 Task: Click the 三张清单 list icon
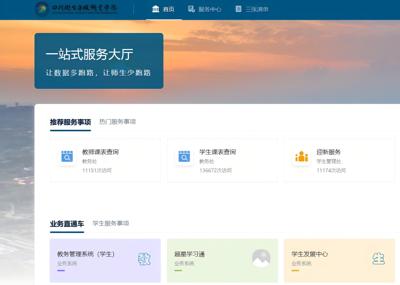(238, 9)
